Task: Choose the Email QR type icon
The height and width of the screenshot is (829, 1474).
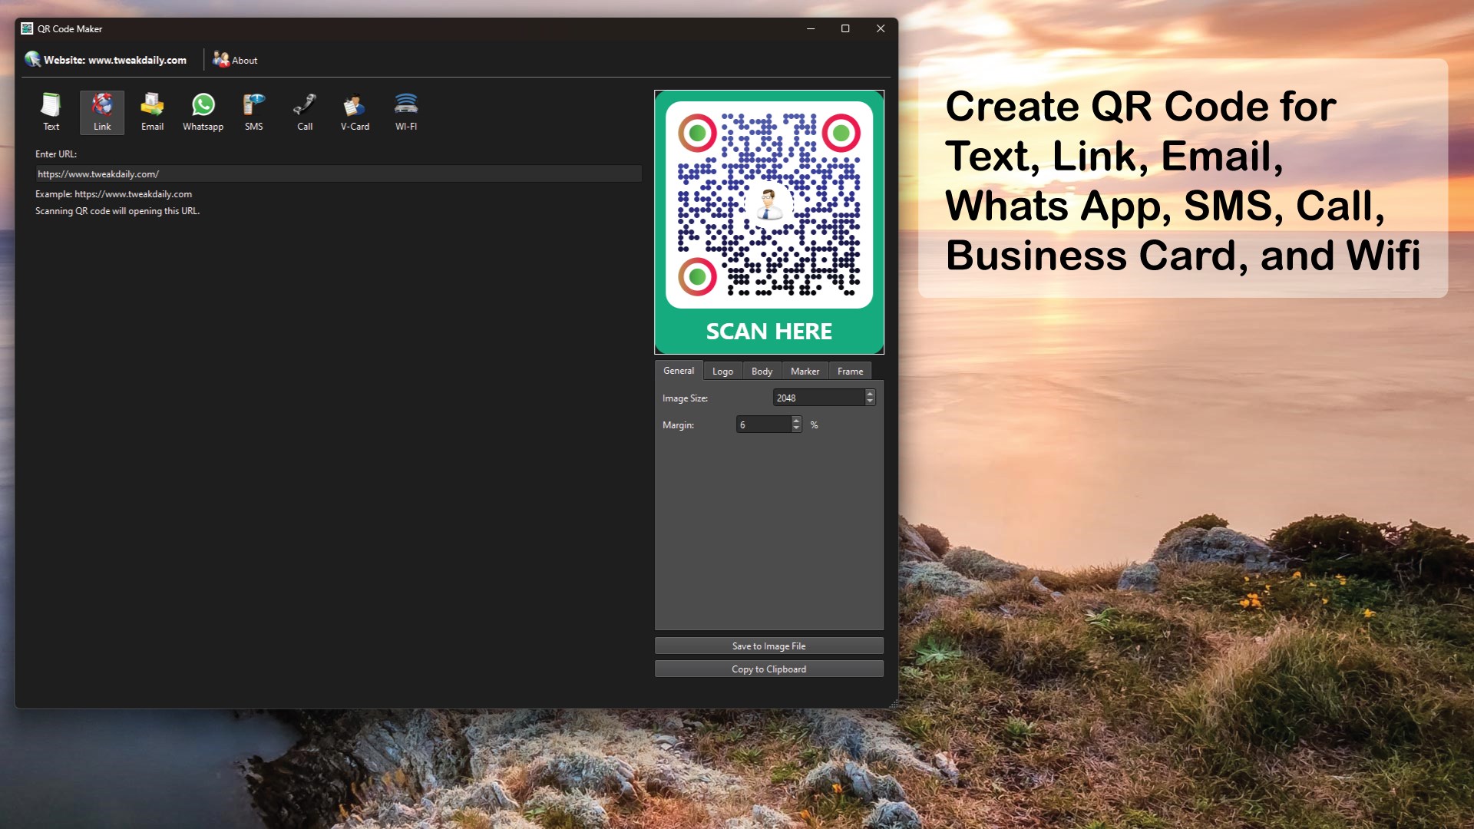Action: pyautogui.click(x=152, y=112)
